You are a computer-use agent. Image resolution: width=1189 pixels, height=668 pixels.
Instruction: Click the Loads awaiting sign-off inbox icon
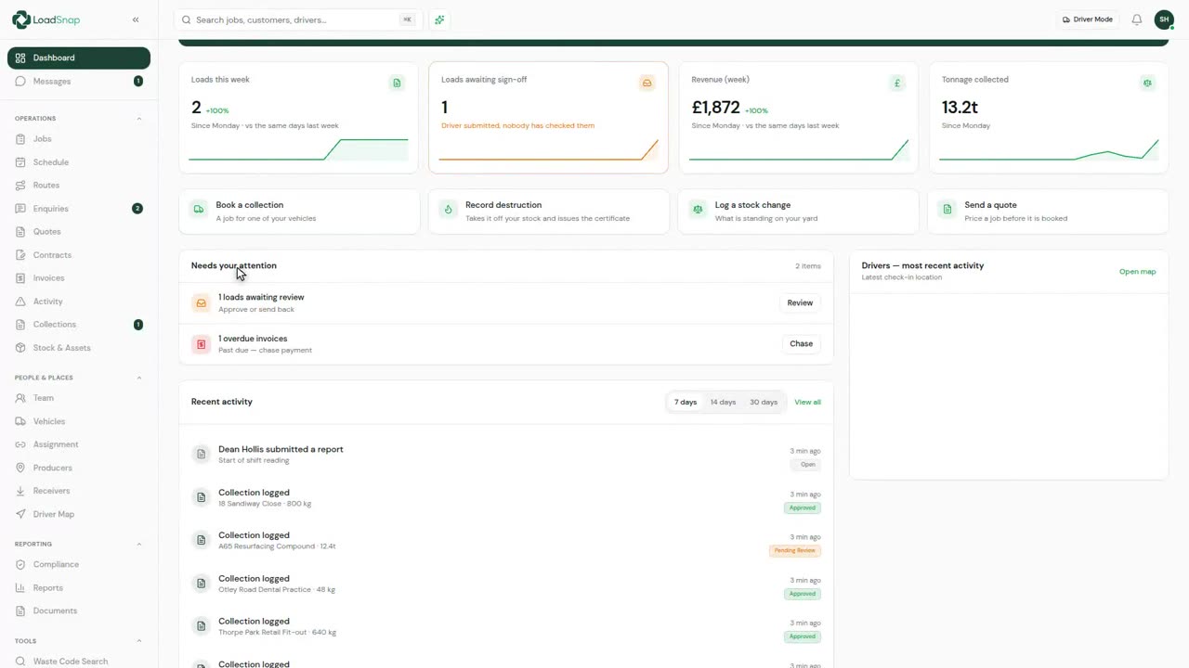(647, 83)
